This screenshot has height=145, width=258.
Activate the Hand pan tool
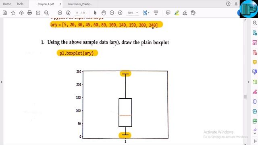coord(104,13)
